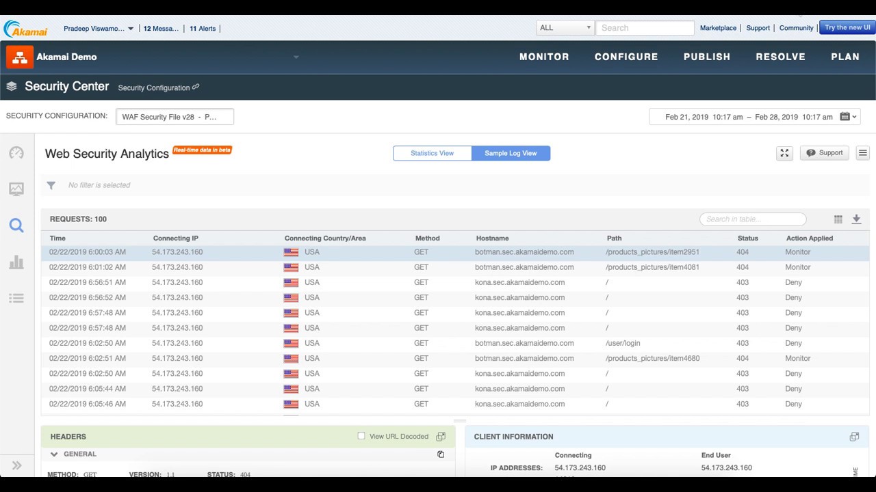This screenshot has width=876, height=492.
Task: Click the top Search input field
Action: [x=645, y=28]
